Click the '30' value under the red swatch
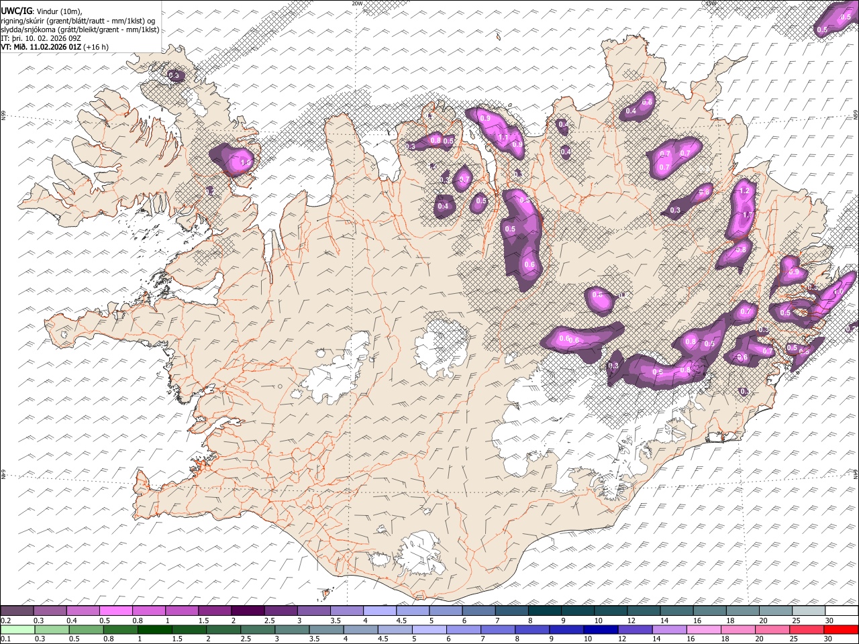 coord(829,639)
